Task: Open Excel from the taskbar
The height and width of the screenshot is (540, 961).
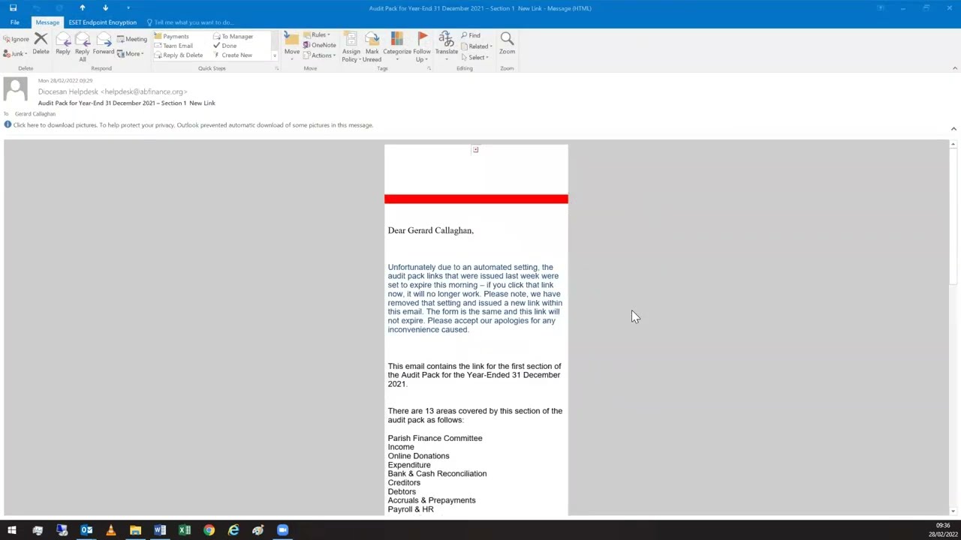Action: click(184, 531)
